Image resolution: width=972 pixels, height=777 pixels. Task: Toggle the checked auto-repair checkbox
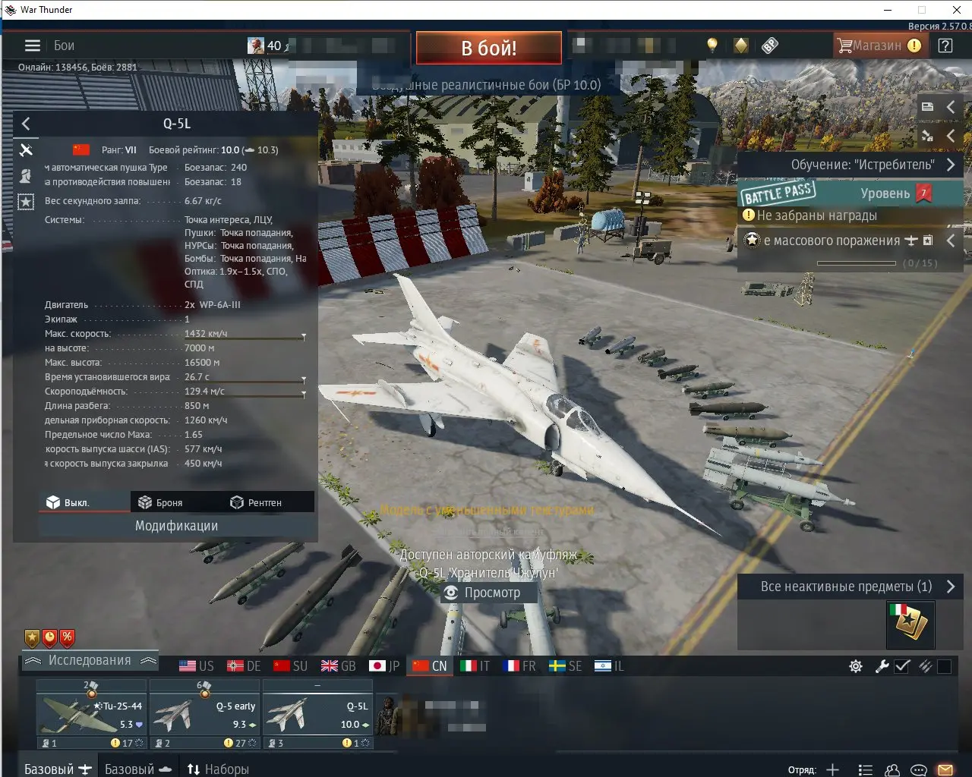902,666
